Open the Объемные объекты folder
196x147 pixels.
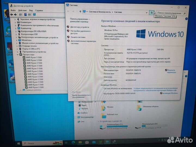tap(148, 108)
